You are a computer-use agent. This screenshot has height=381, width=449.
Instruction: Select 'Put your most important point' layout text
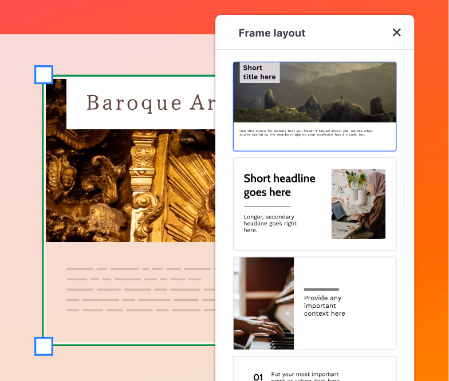305,375
